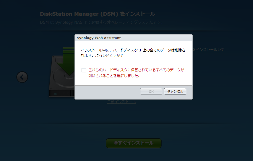Click the hard disk install icon
The image size is (253, 161).
pos(62,72)
